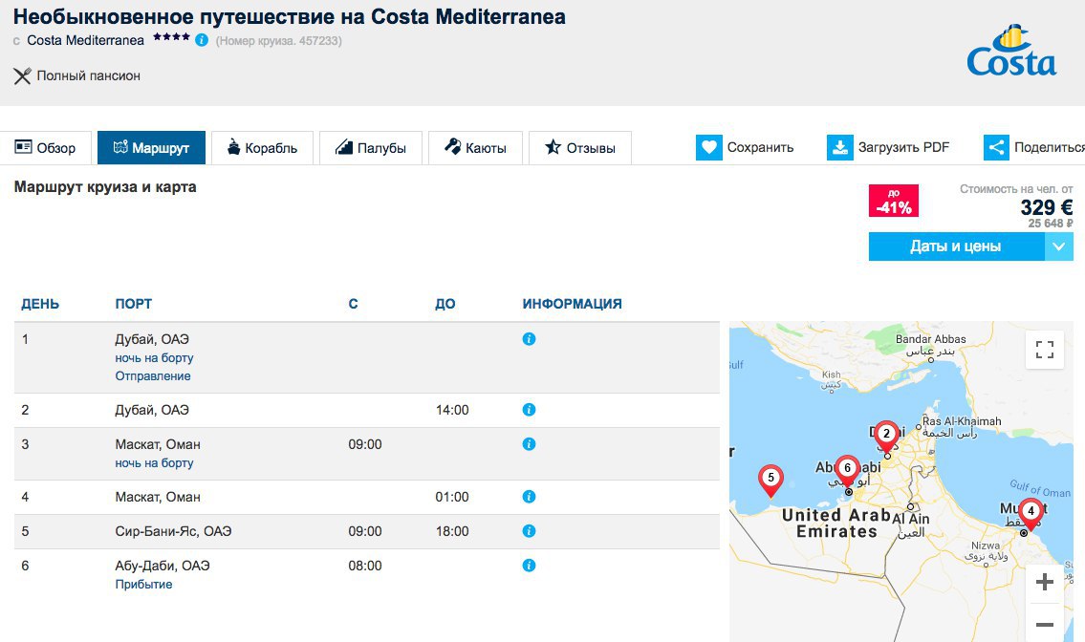The height and width of the screenshot is (642, 1085).
Task: Open info for day 4 Маскат
Action: tap(529, 497)
